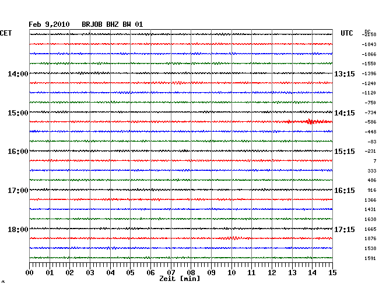Viewport: 379px width, 288px height.
Task: Click the minute axis label "00"
Action: [x=30, y=273]
